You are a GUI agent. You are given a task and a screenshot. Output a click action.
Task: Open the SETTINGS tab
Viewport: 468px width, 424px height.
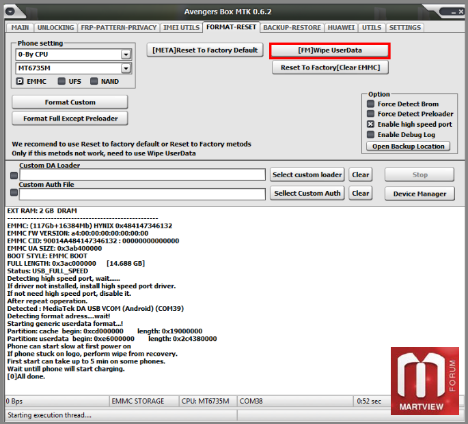click(405, 28)
